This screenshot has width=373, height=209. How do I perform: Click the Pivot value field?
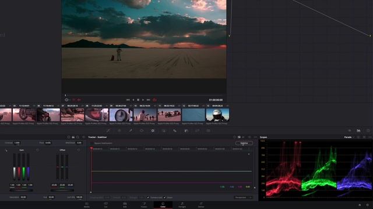coord(48,143)
